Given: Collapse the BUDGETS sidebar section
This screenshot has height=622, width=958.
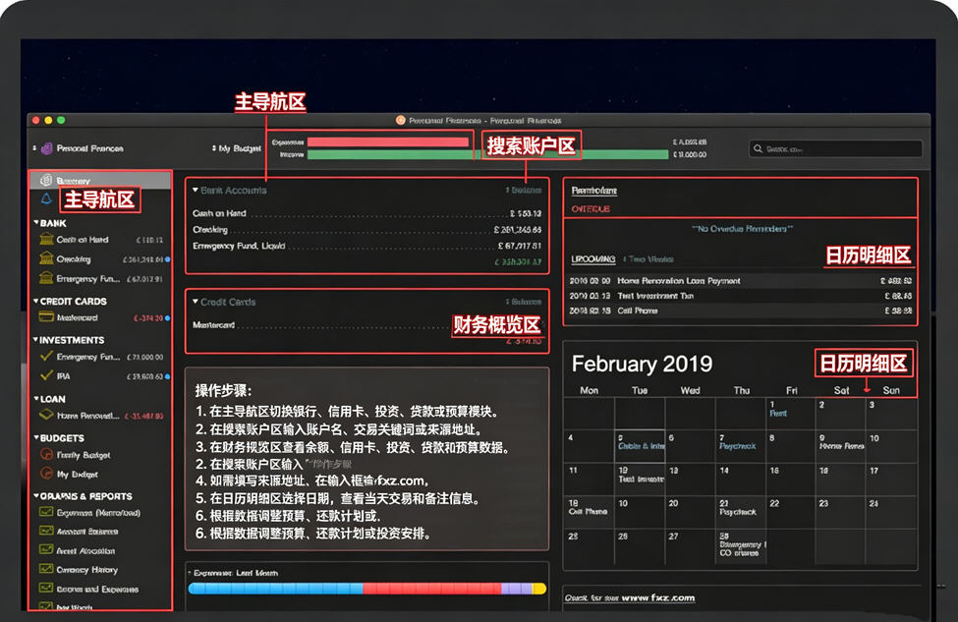Looking at the screenshot, I should tap(36, 438).
